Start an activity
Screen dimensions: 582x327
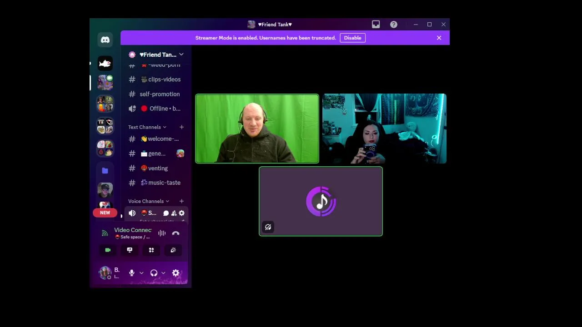coord(151,250)
